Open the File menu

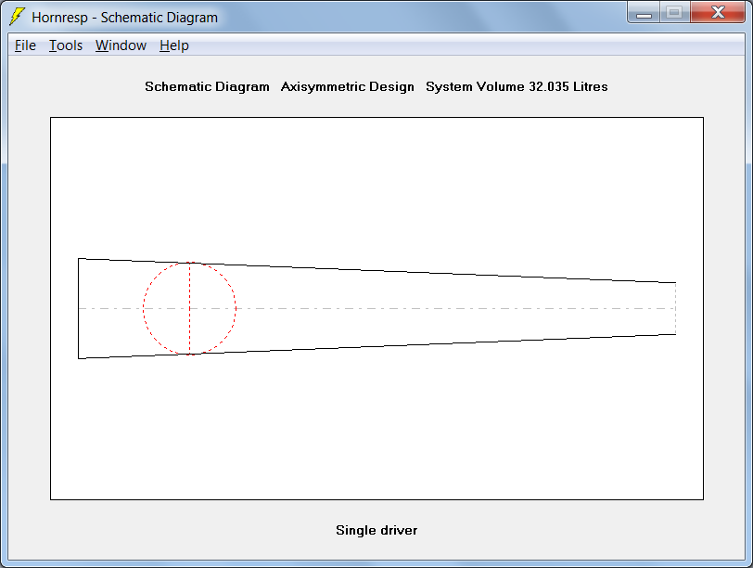[25, 45]
